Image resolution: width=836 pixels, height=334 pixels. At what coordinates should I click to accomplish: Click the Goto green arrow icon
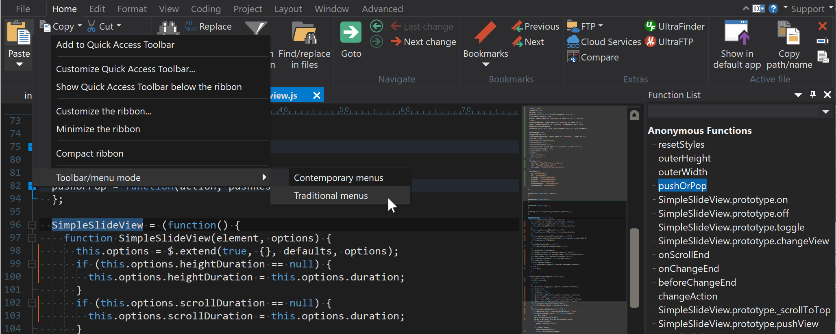click(351, 32)
